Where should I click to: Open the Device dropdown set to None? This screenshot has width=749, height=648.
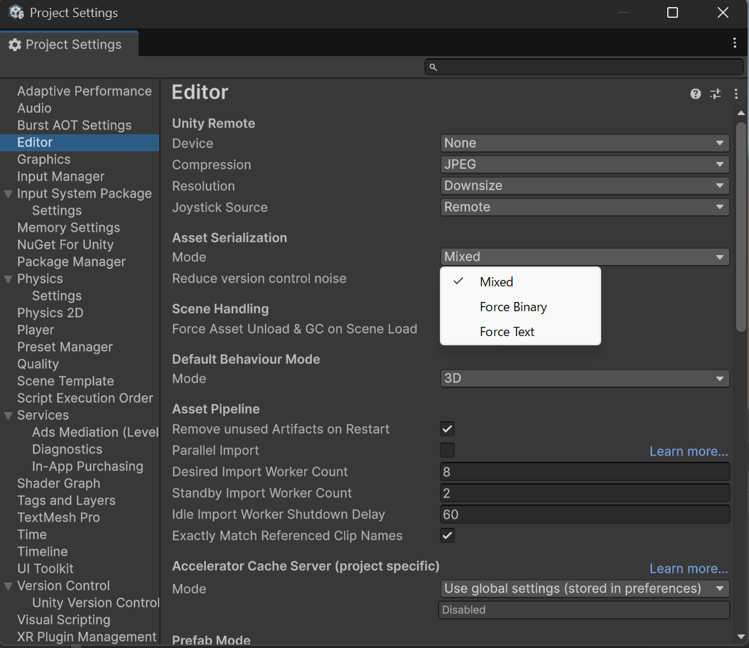[x=585, y=143]
